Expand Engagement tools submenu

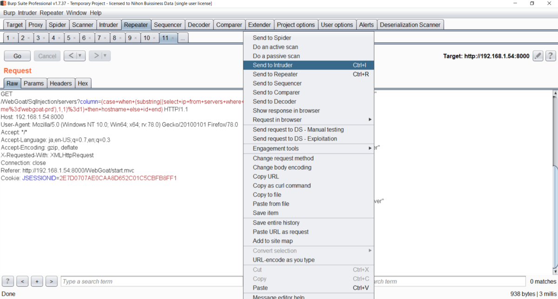[370, 148]
